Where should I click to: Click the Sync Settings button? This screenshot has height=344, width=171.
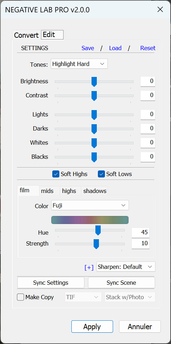(51, 283)
